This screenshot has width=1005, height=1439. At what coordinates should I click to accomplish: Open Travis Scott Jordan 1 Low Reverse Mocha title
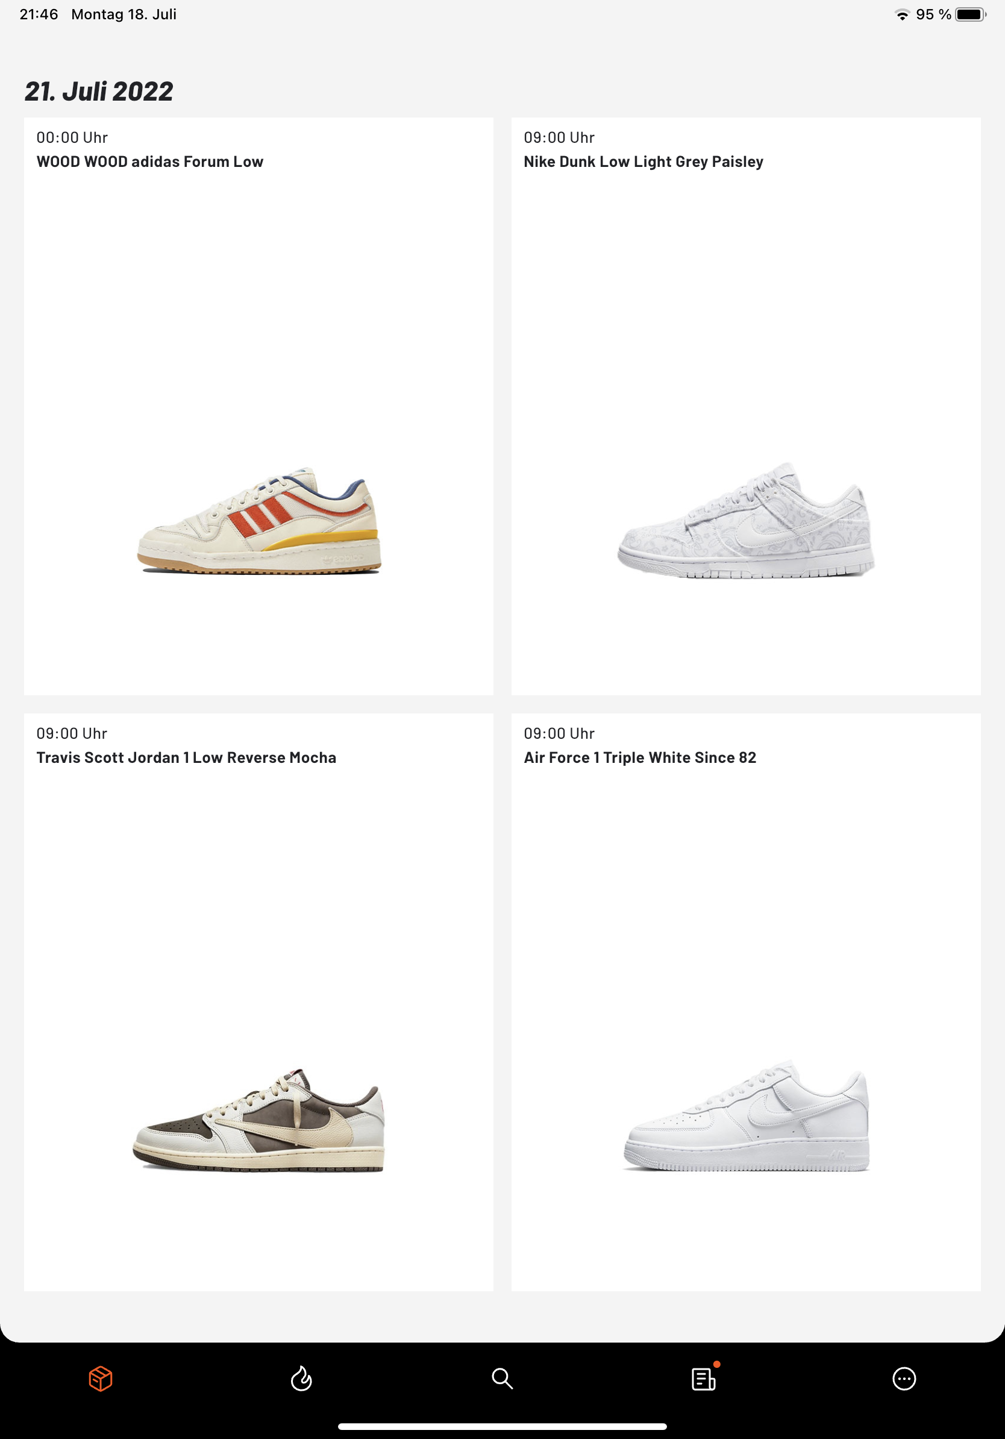pos(186,757)
